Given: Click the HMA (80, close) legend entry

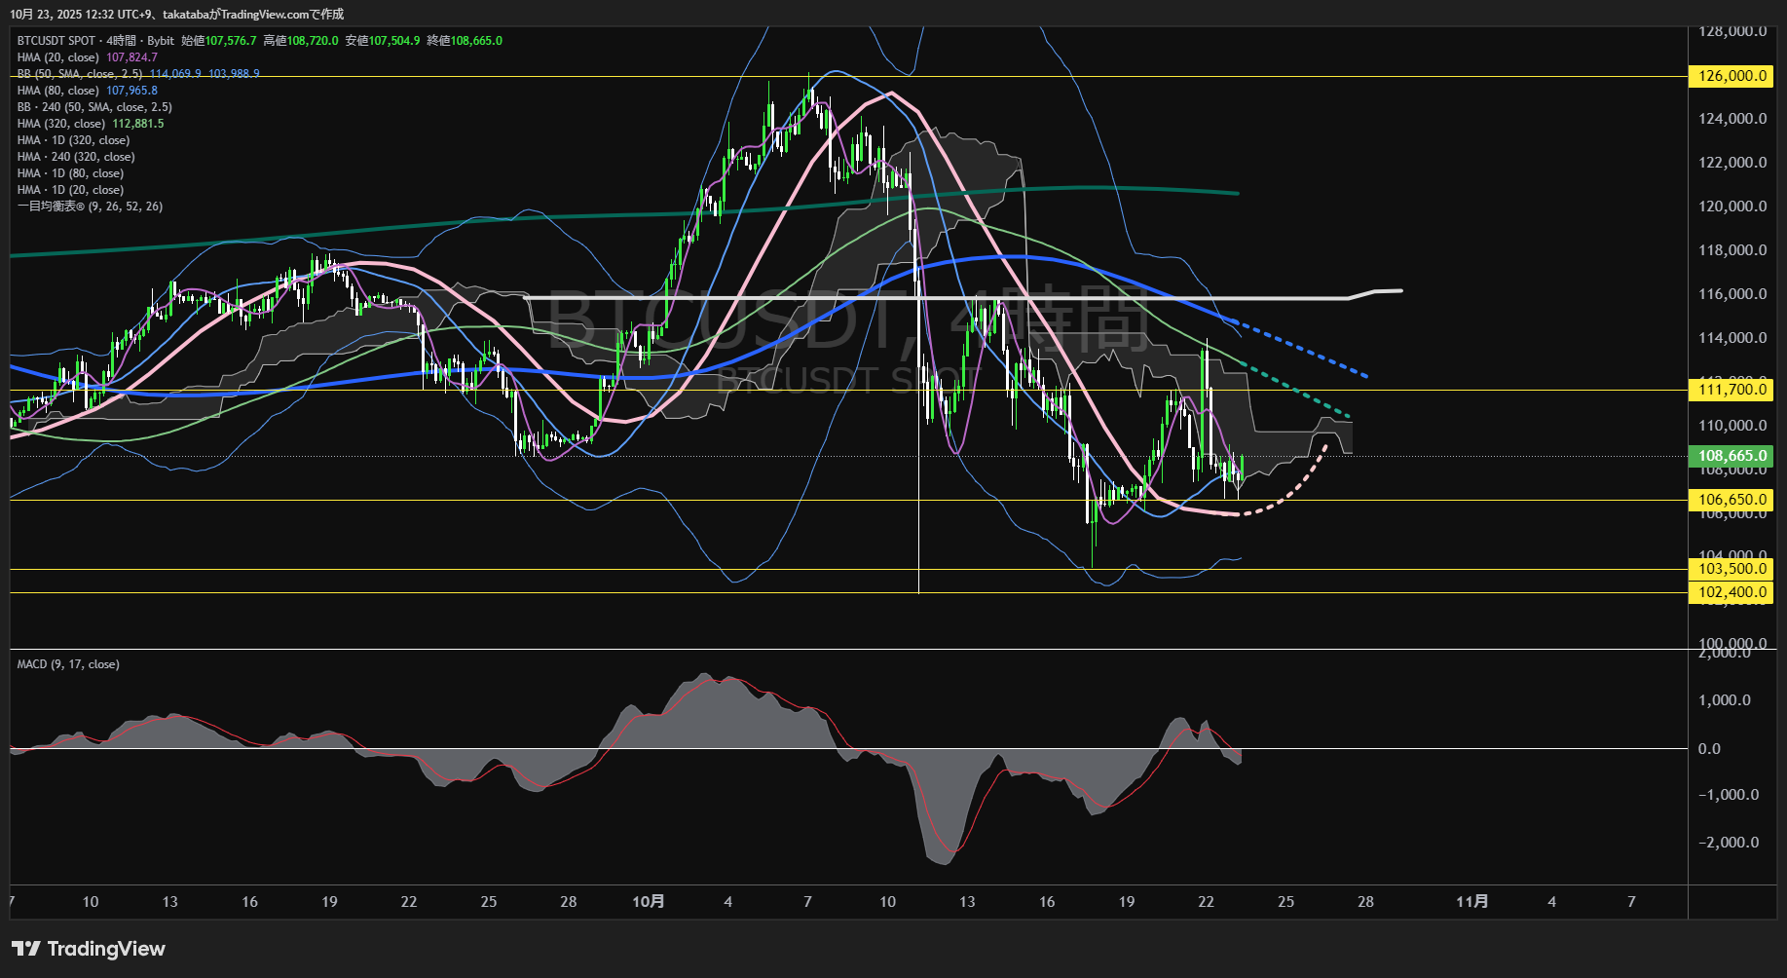Looking at the screenshot, I should (x=57, y=91).
